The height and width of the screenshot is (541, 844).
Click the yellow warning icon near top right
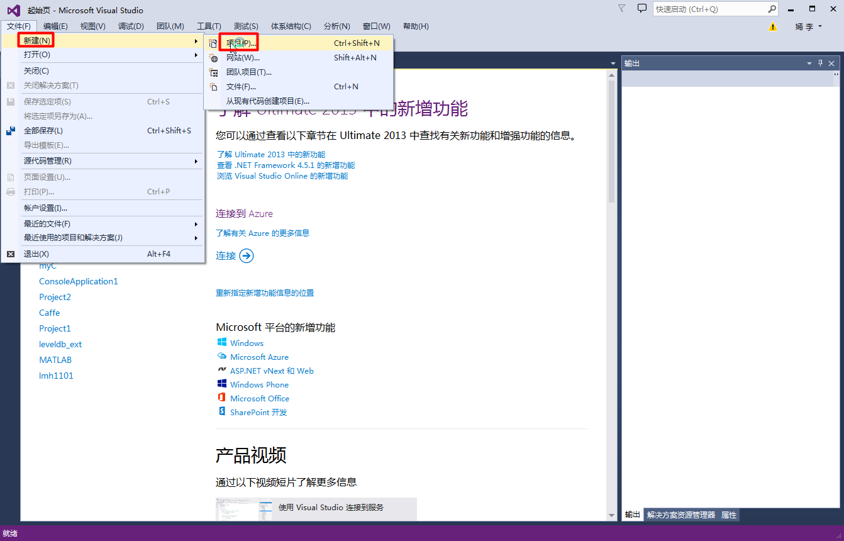pyautogui.click(x=774, y=28)
